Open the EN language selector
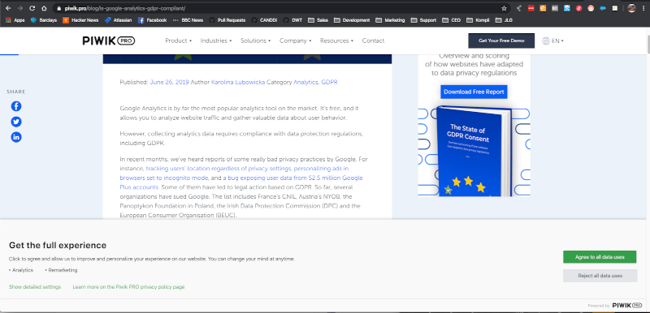 557,41
